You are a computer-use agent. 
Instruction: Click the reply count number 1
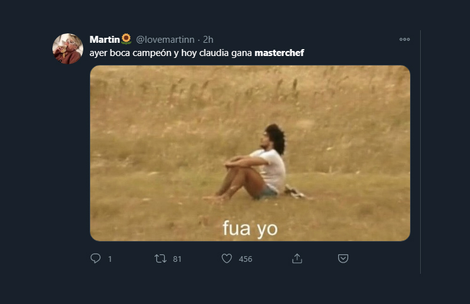click(x=110, y=259)
